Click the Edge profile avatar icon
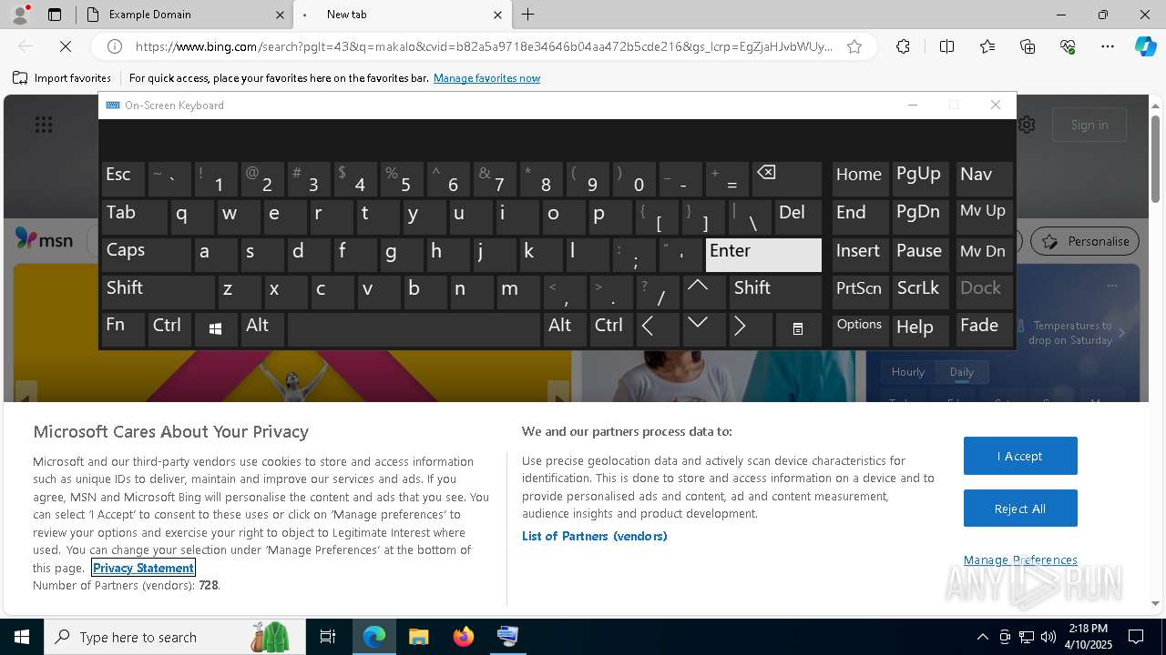Viewport: 1166px width, 655px height. (20, 15)
